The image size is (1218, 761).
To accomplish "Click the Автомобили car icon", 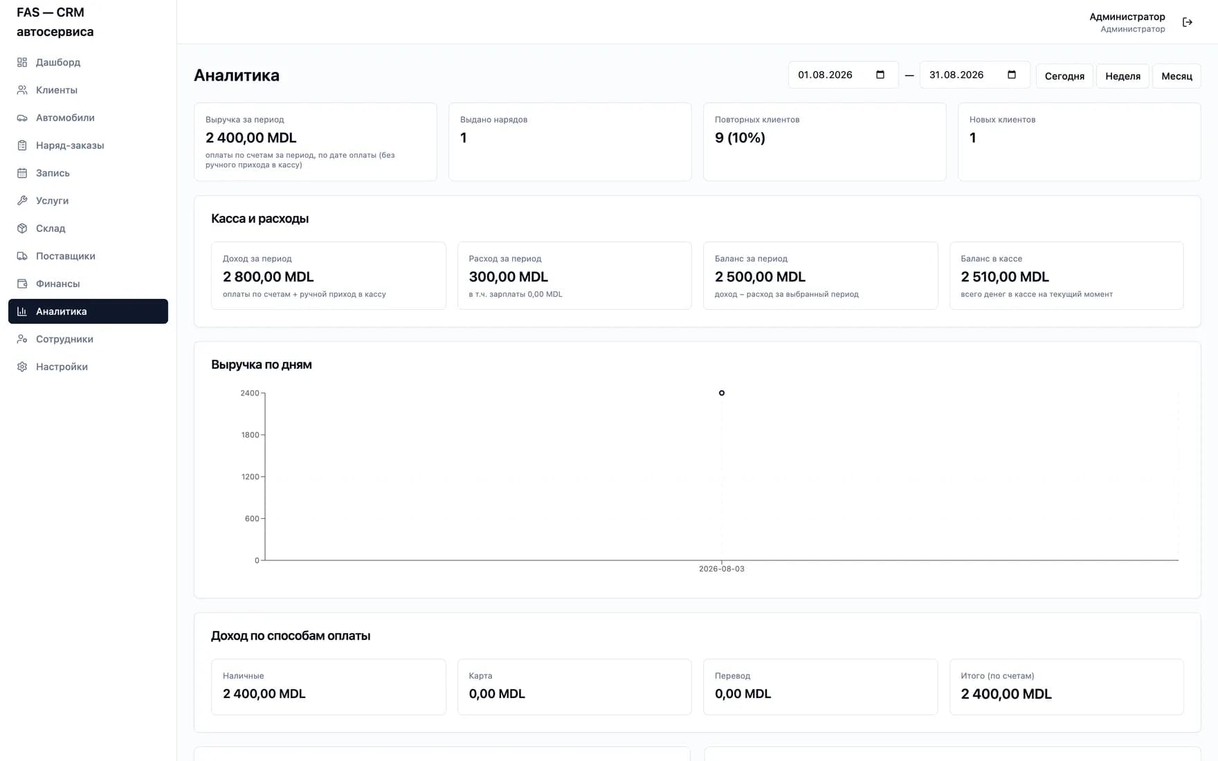I will coord(22,118).
